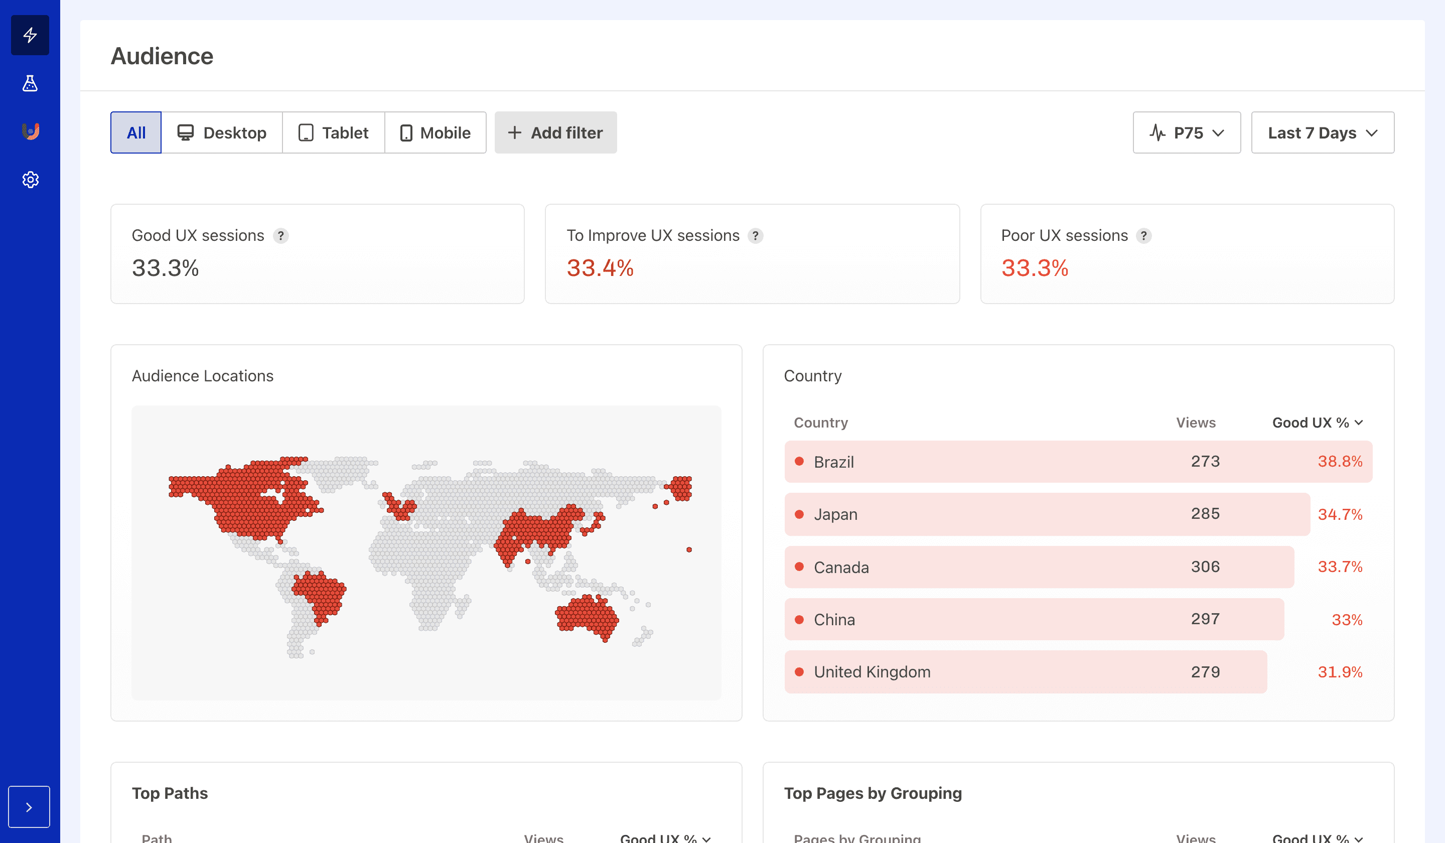Image resolution: width=1445 pixels, height=843 pixels.
Task: Click the colorful U-shaped logo icon
Action: tap(30, 131)
